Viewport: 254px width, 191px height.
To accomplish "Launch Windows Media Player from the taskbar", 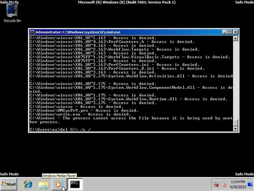I will pos(59,184).
